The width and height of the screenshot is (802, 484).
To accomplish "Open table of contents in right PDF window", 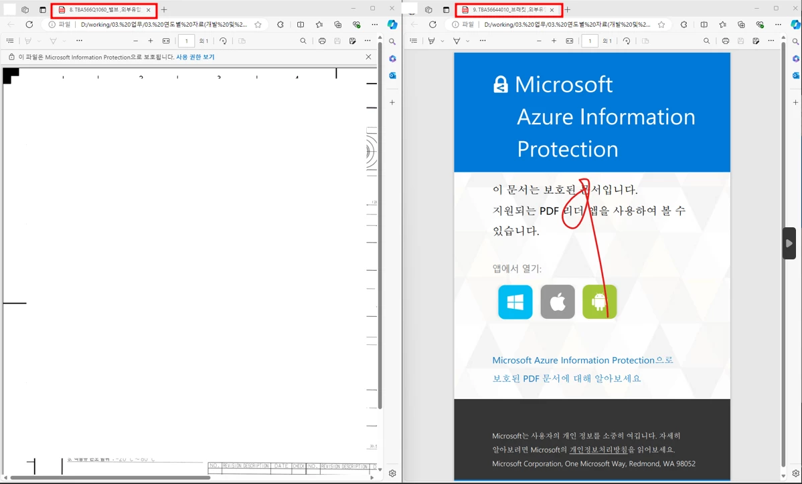I will coord(414,41).
